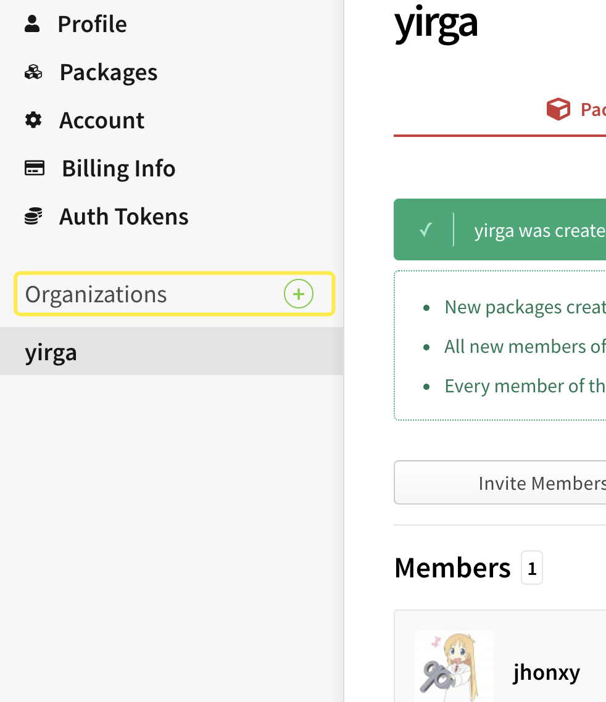Click the red package box tab icon
The width and height of the screenshot is (606, 702).
[558, 110]
